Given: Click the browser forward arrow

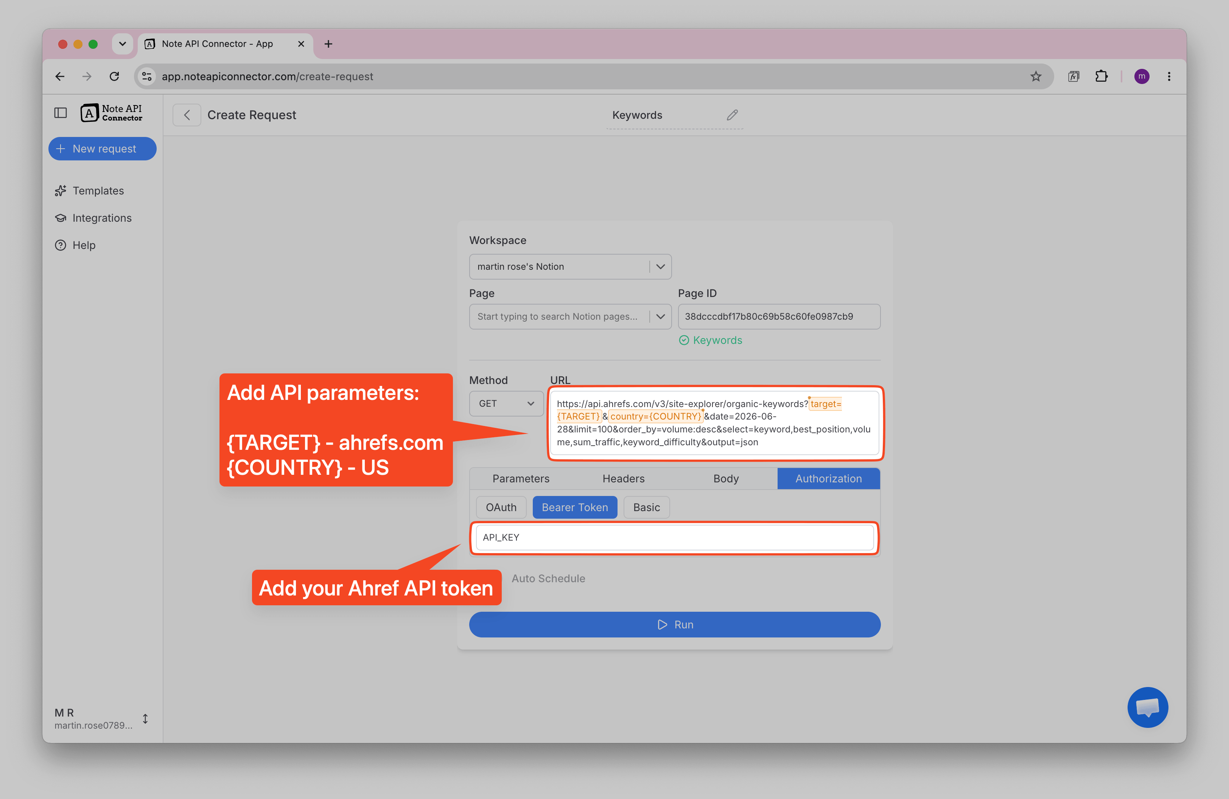Looking at the screenshot, I should 87,76.
